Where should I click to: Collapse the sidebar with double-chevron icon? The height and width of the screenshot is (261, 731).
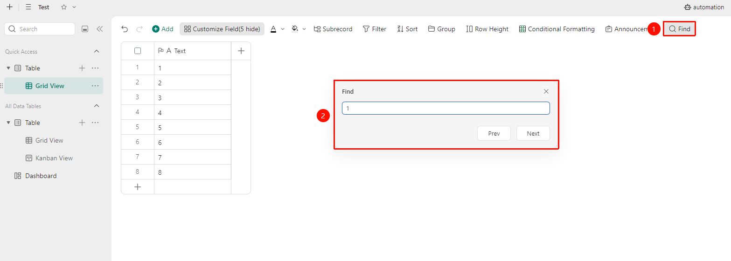(x=99, y=29)
